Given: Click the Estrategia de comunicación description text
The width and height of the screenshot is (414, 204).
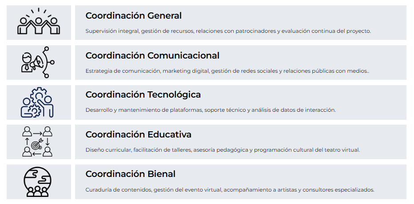Looking at the screenshot, I should (x=227, y=71).
